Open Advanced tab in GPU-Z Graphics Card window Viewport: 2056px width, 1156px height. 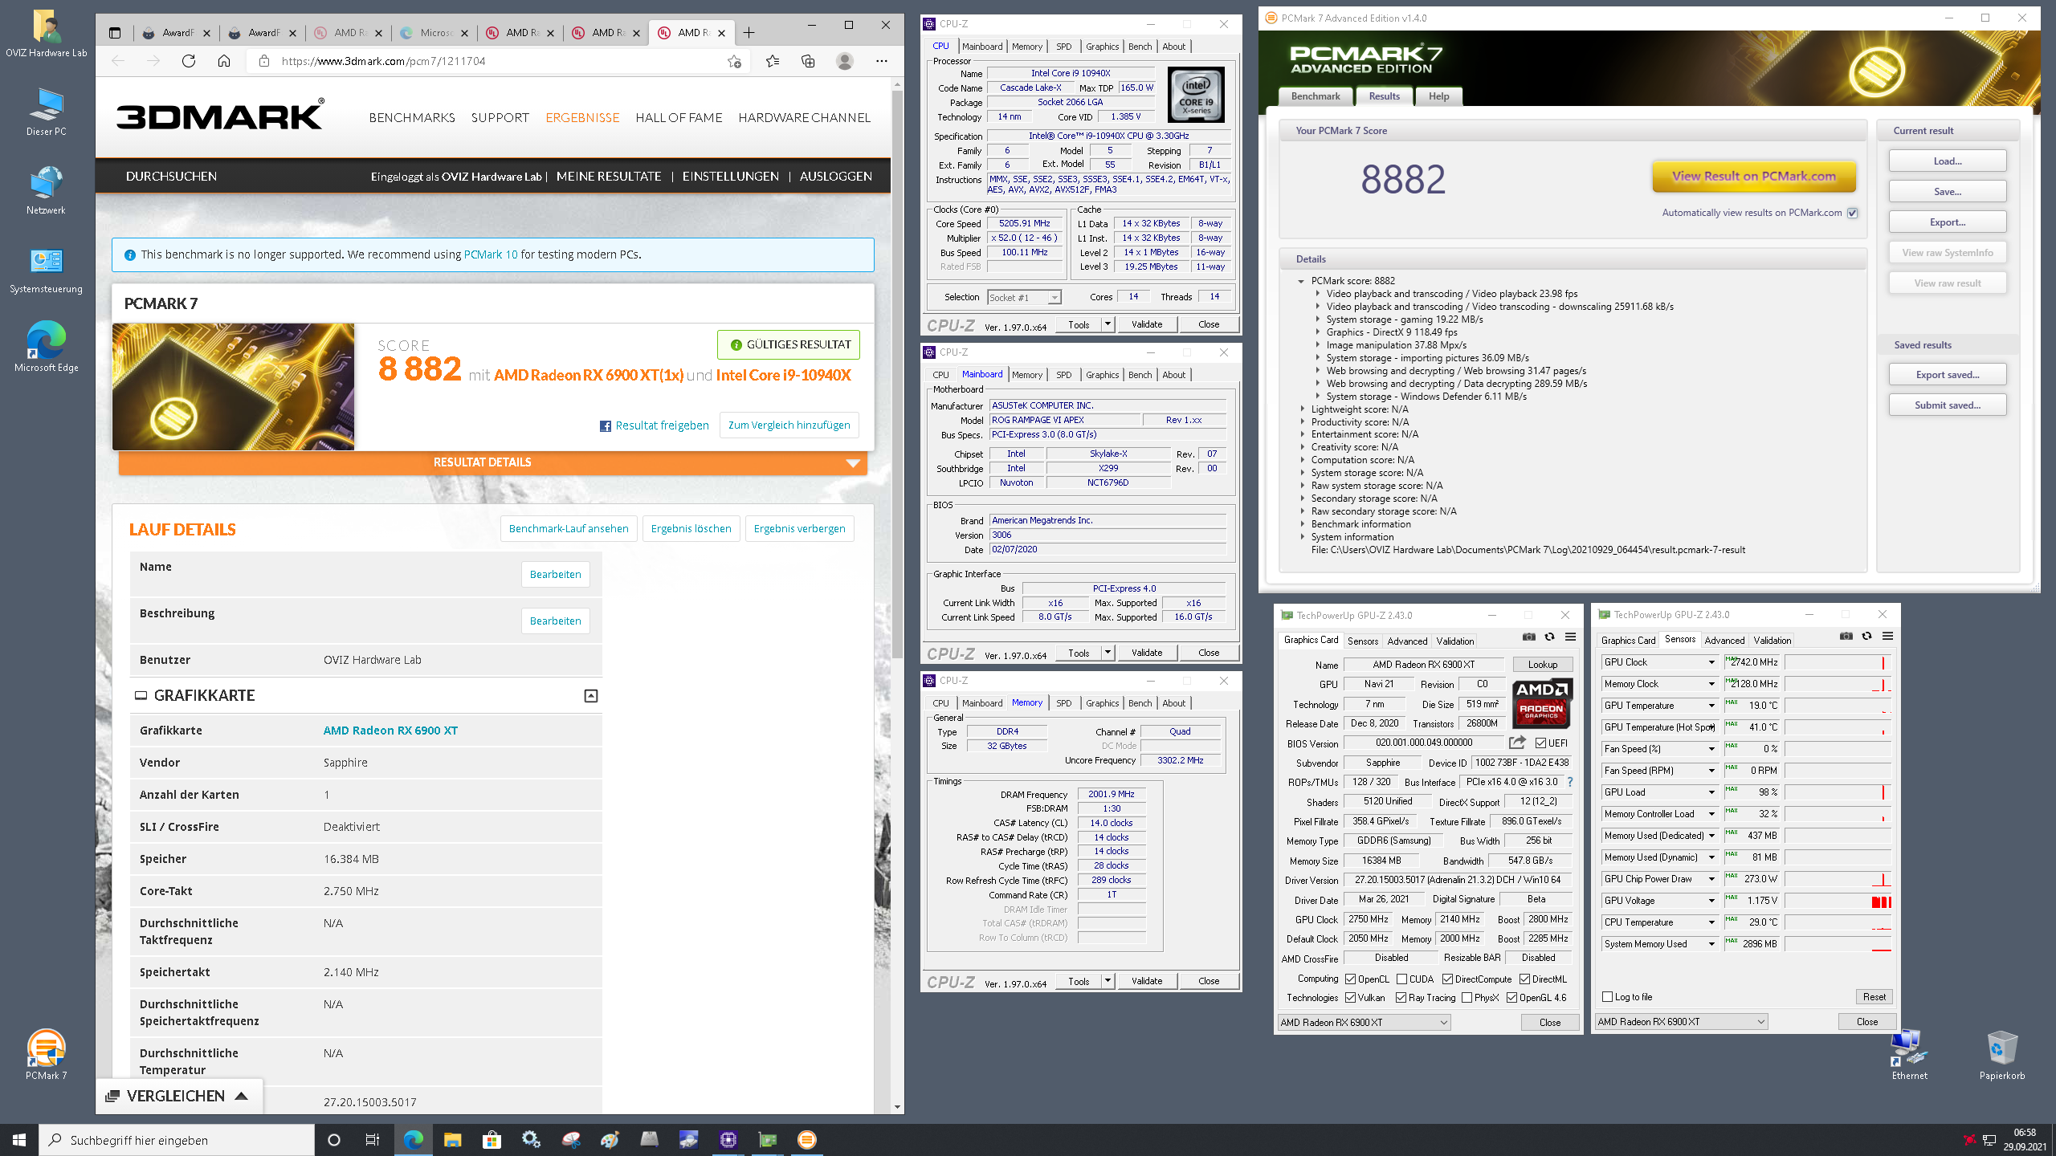[x=1407, y=641]
